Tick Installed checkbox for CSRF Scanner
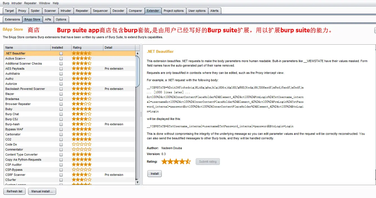Image resolution: width=376 pixels, height=198 pixels. coord(61,175)
